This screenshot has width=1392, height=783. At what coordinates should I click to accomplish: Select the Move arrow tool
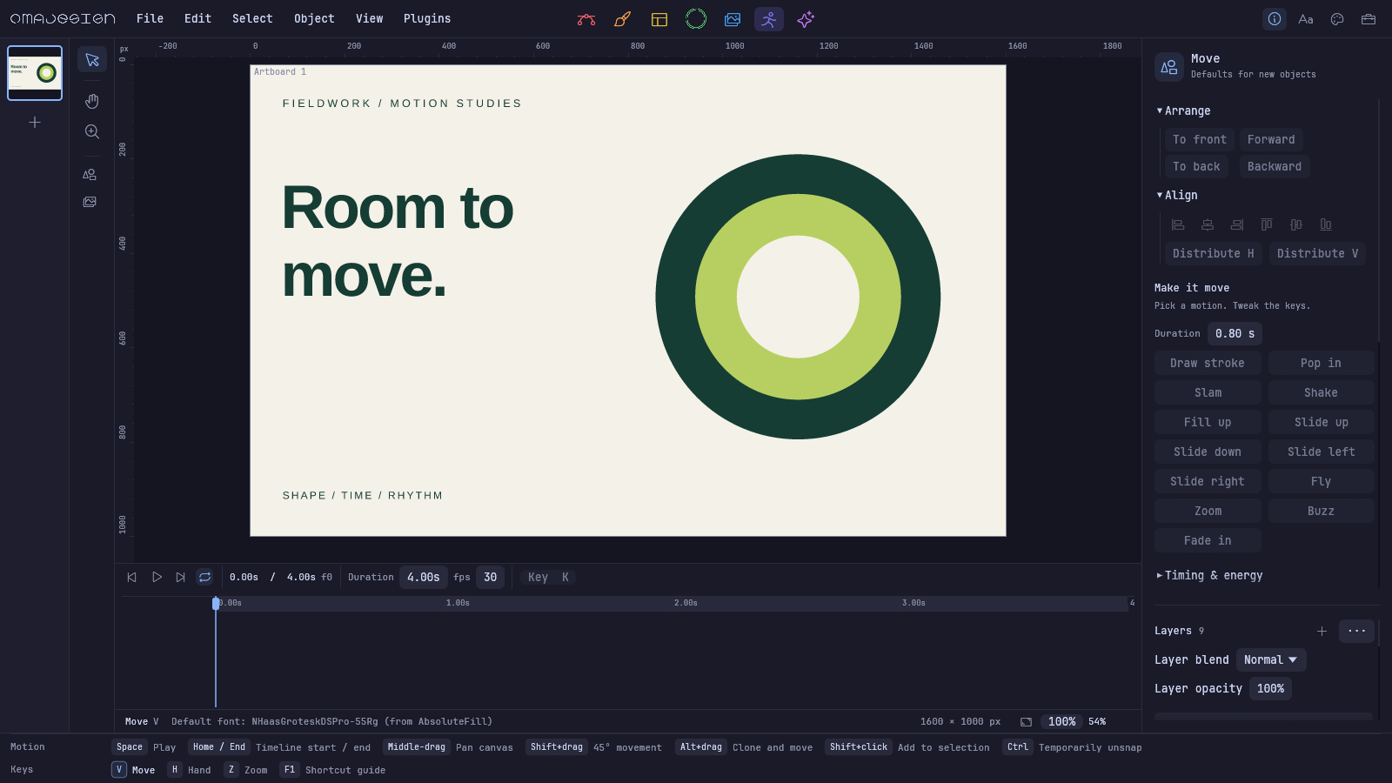92,59
